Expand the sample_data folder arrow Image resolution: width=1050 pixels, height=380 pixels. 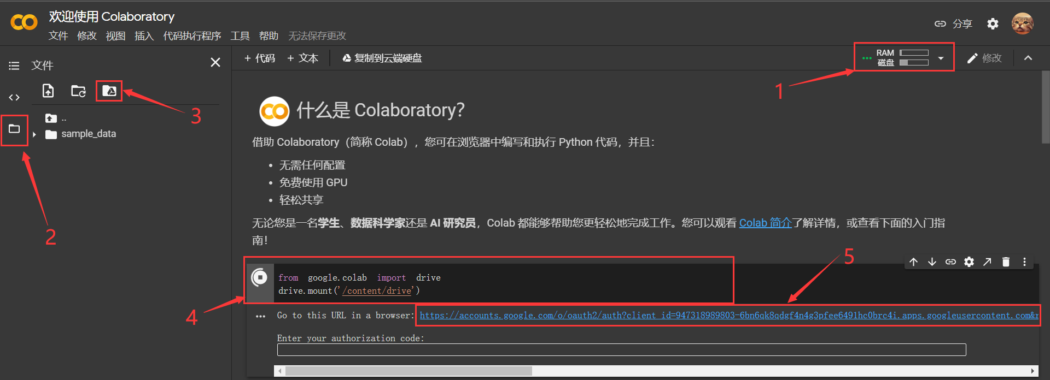click(x=34, y=134)
